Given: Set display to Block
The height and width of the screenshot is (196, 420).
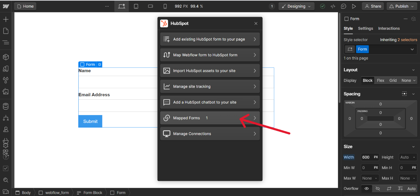Looking at the screenshot, I should point(367,80).
